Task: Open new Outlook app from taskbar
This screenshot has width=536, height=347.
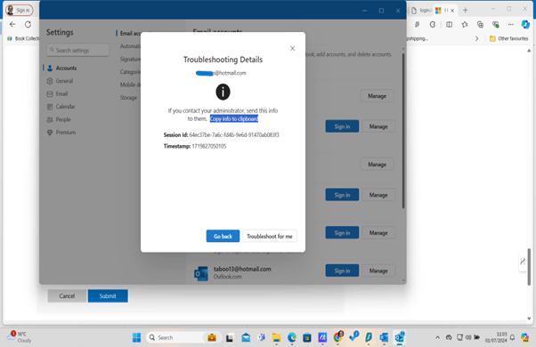Action: pos(399,337)
